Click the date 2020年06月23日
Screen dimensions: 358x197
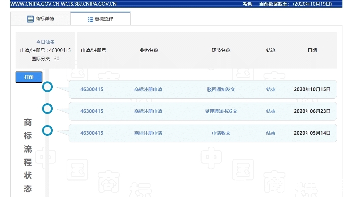point(312,111)
